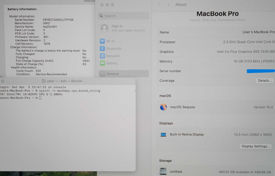
Task: Go forward with the right chevron
Action: [x=169, y=4]
